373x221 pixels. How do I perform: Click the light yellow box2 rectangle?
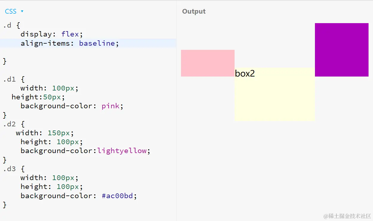click(x=275, y=94)
